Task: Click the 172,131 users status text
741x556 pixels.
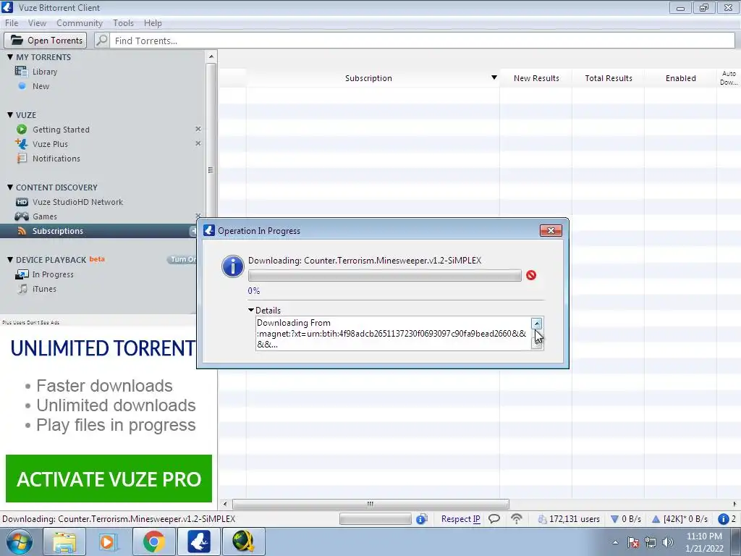Action: 574,519
